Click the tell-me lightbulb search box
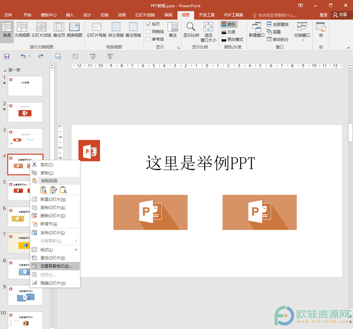This screenshot has height=329, width=353. click(x=275, y=15)
